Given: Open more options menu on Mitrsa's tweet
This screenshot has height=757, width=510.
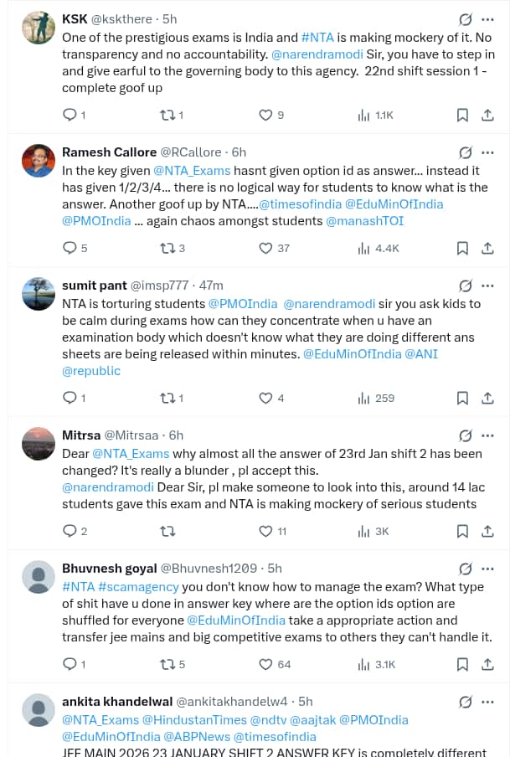Looking at the screenshot, I should coord(488,435).
